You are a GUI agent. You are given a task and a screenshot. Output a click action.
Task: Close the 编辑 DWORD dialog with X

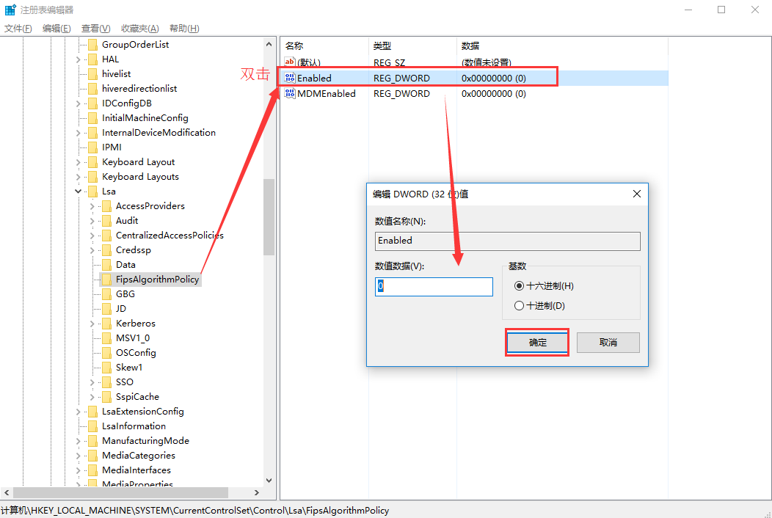(x=636, y=194)
